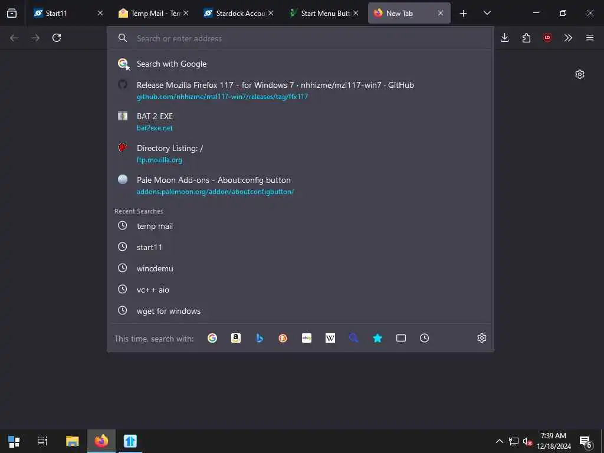Open the clock showing 7:39 AM
This screenshot has height=453, width=604.
click(x=553, y=441)
